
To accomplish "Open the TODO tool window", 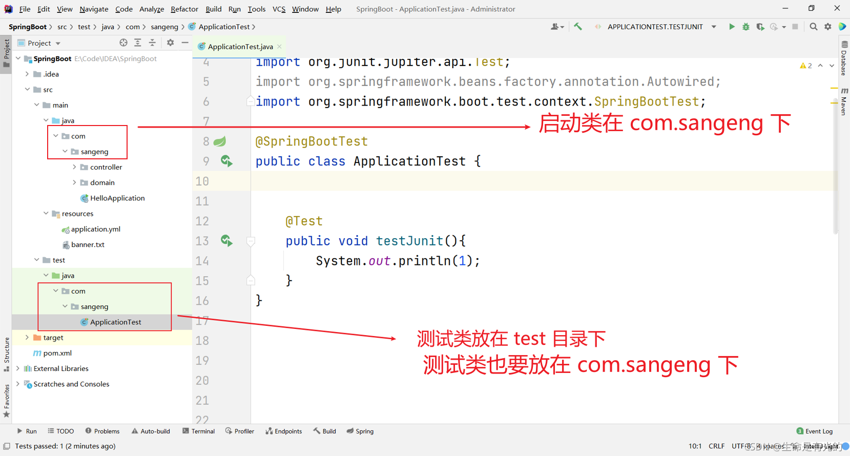I will coord(61,431).
